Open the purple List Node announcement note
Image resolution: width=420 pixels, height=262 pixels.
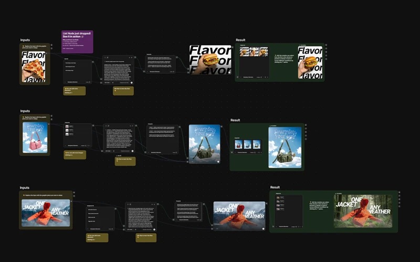[x=77, y=41]
